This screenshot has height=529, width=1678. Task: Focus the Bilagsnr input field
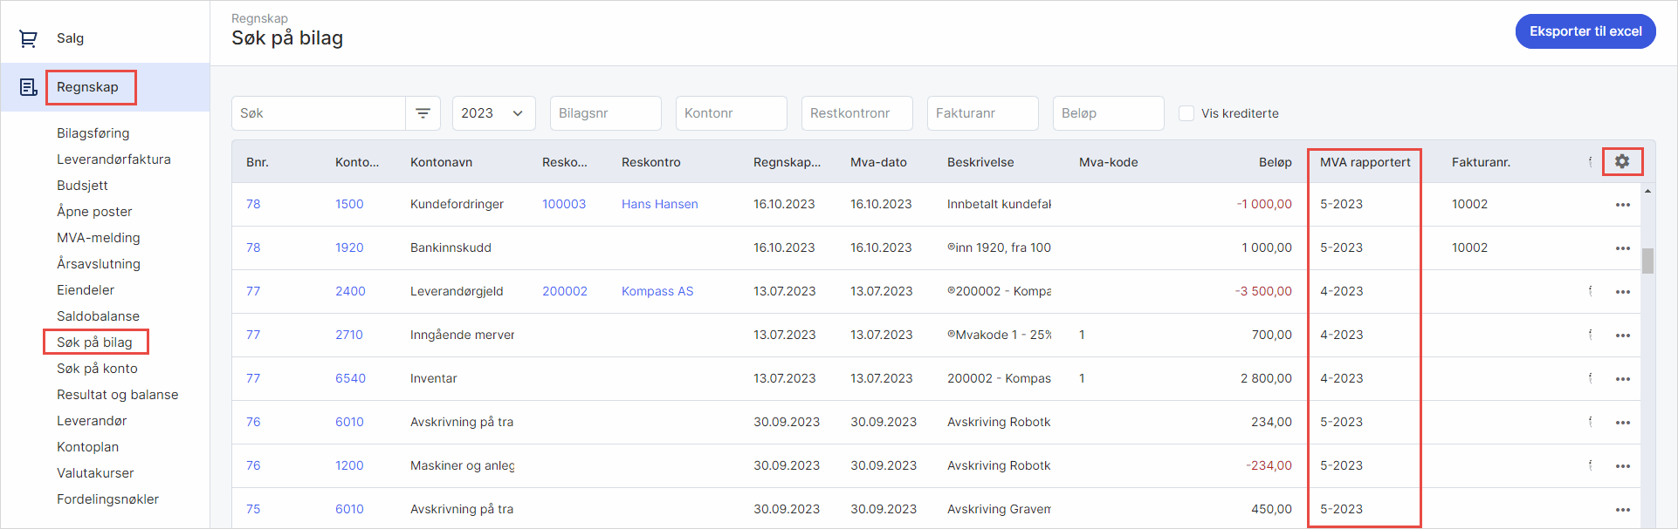[605, 113]
